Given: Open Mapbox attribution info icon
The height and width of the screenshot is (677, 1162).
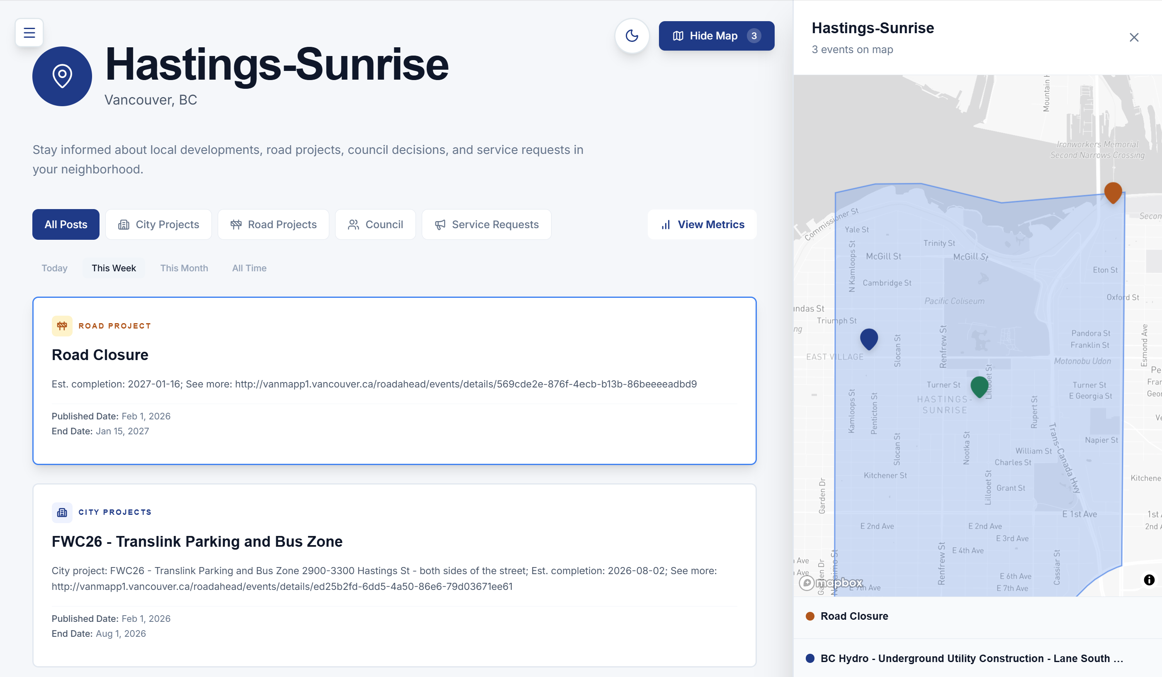Looking at the screenshot, I should point(1149,580).
